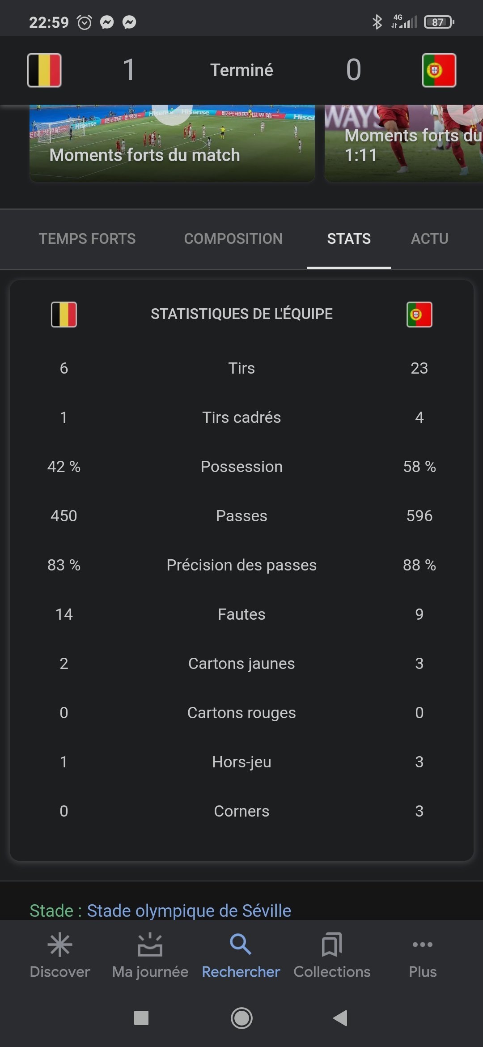The image size is (483, 1047).
Task: Open Stade olympique de Séville link
Action: click(x=189, y=911)
